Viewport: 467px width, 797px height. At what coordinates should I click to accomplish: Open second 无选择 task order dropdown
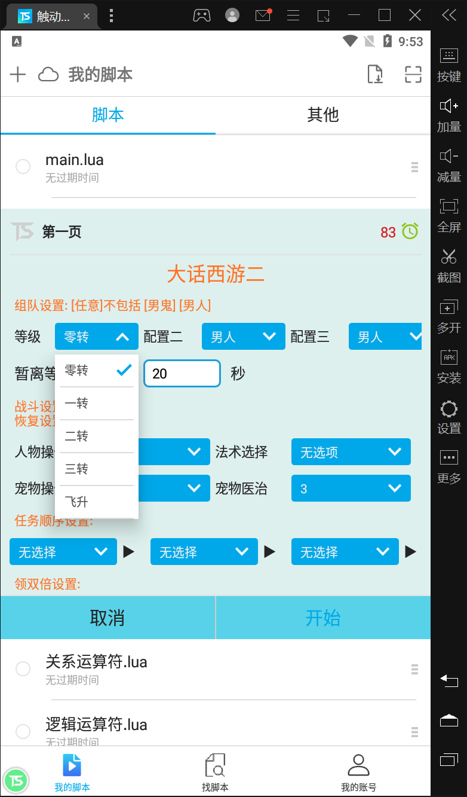[204, 552]
